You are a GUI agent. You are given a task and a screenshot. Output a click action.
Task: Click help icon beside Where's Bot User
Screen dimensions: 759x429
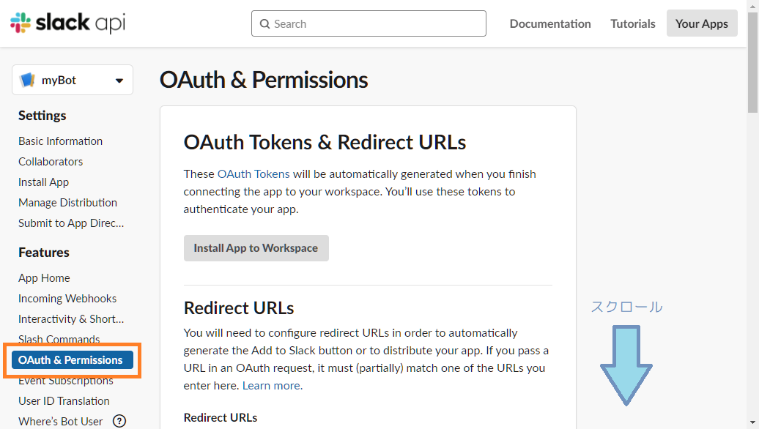pyautogui.click(x=119, y=421)
